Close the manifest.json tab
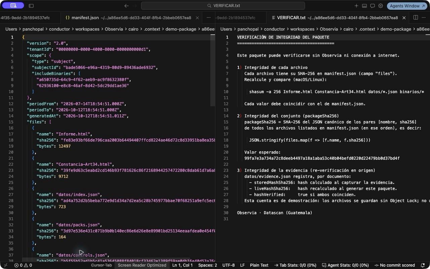Image resolution: width=430 pixels, height=269 pixels. 197,18
